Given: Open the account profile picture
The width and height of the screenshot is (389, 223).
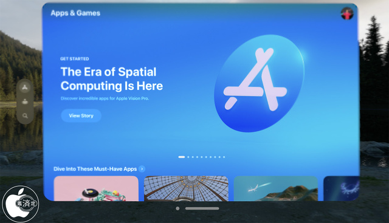Looking at the screenshot, I should 347,13.
